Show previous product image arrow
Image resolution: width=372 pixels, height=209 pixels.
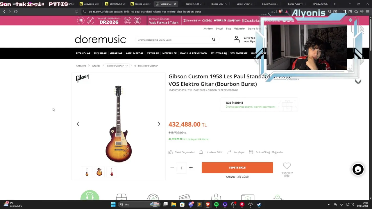78,124
